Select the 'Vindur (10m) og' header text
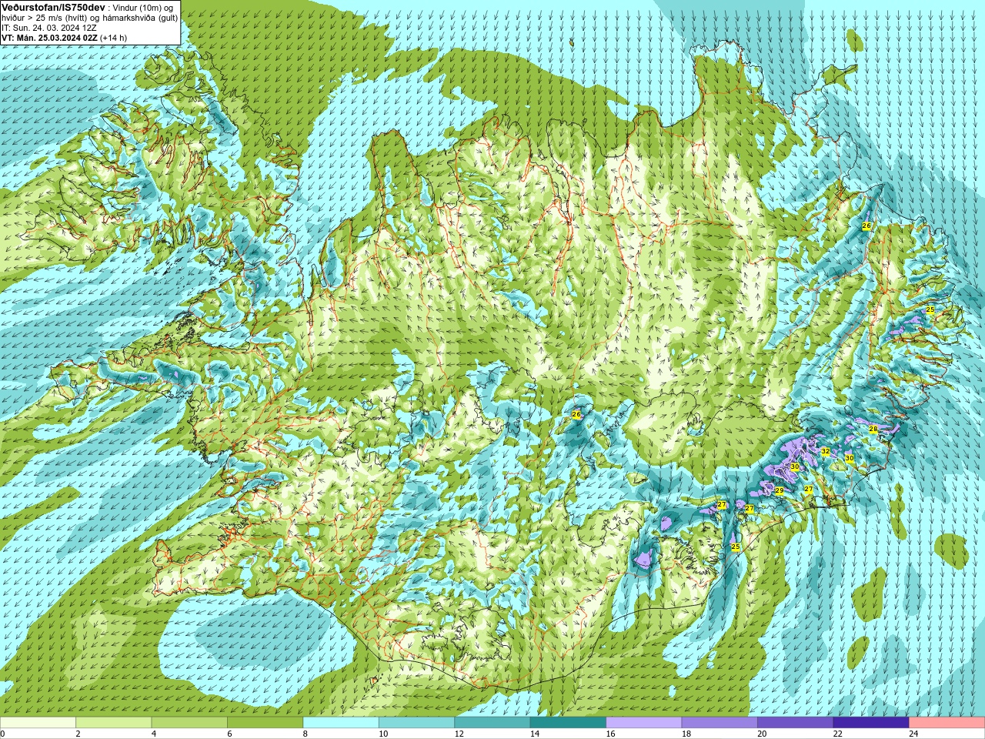 tap(142, 8)
